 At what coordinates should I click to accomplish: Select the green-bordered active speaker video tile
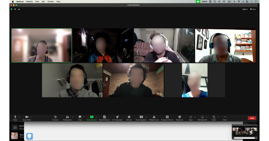point(42,45)
